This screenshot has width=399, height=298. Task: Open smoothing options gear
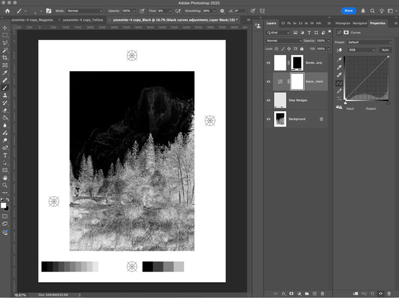pos(222,11)
